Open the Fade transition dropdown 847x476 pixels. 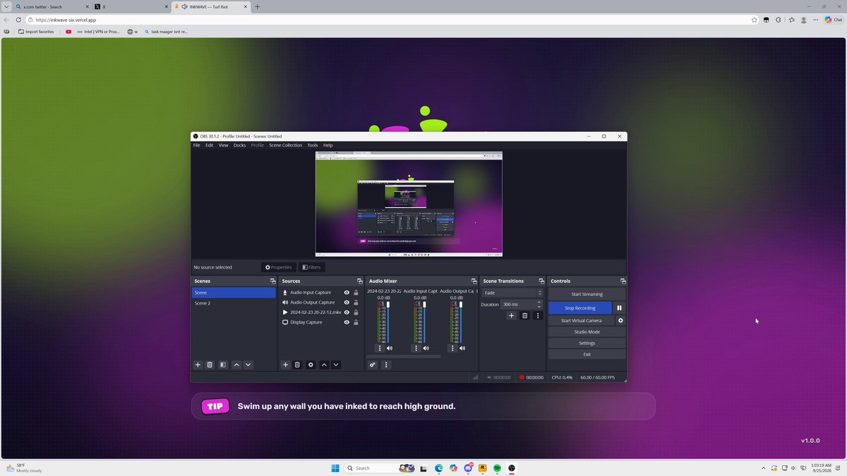[512, 293]
